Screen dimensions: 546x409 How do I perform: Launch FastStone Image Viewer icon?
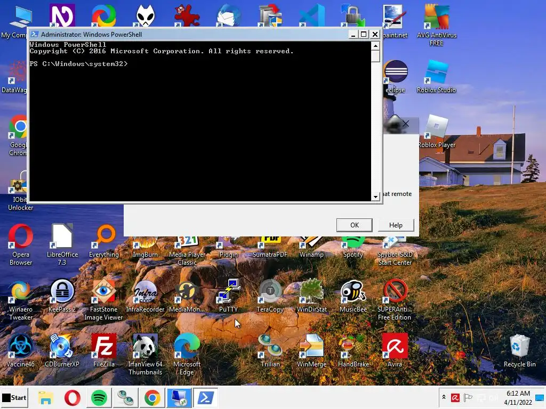(104, 299)
